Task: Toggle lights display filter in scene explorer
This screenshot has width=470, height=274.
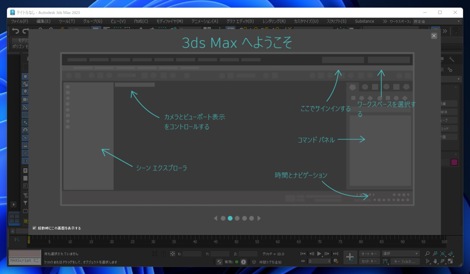Action: point(25,92)
